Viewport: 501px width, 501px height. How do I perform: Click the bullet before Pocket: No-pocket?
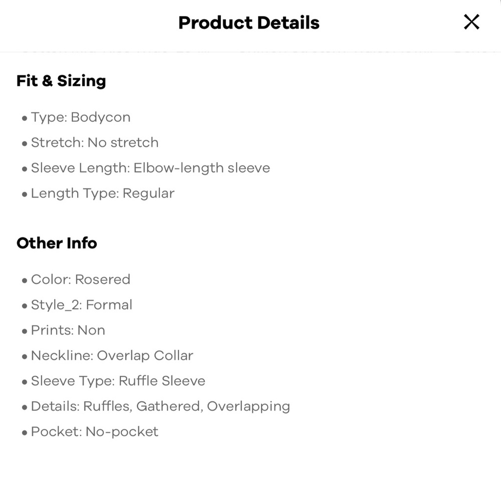tap(24, 433)
